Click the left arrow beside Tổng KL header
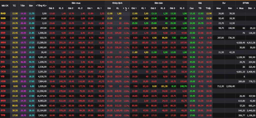Viewport: 256px width, 118px height. point(36,6)
